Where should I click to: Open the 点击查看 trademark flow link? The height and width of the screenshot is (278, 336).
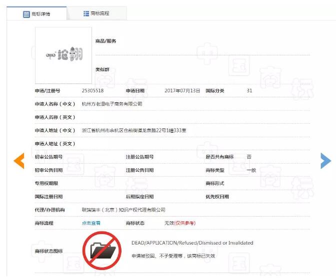pyautogui.click(x=91, y=223)
